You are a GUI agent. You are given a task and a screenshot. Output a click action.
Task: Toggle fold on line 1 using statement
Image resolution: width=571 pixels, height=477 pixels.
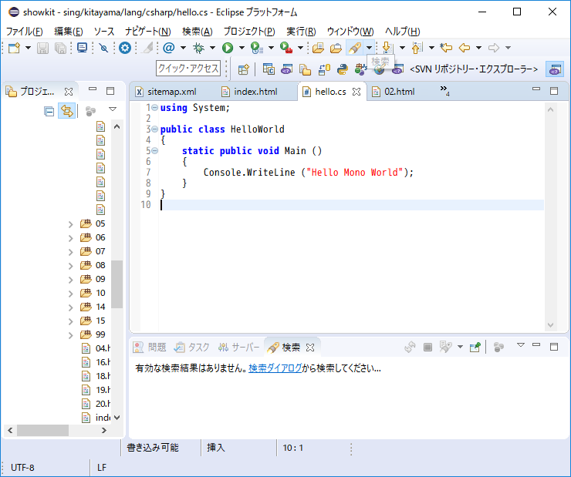pyautogui.click(x=155, y=108)
